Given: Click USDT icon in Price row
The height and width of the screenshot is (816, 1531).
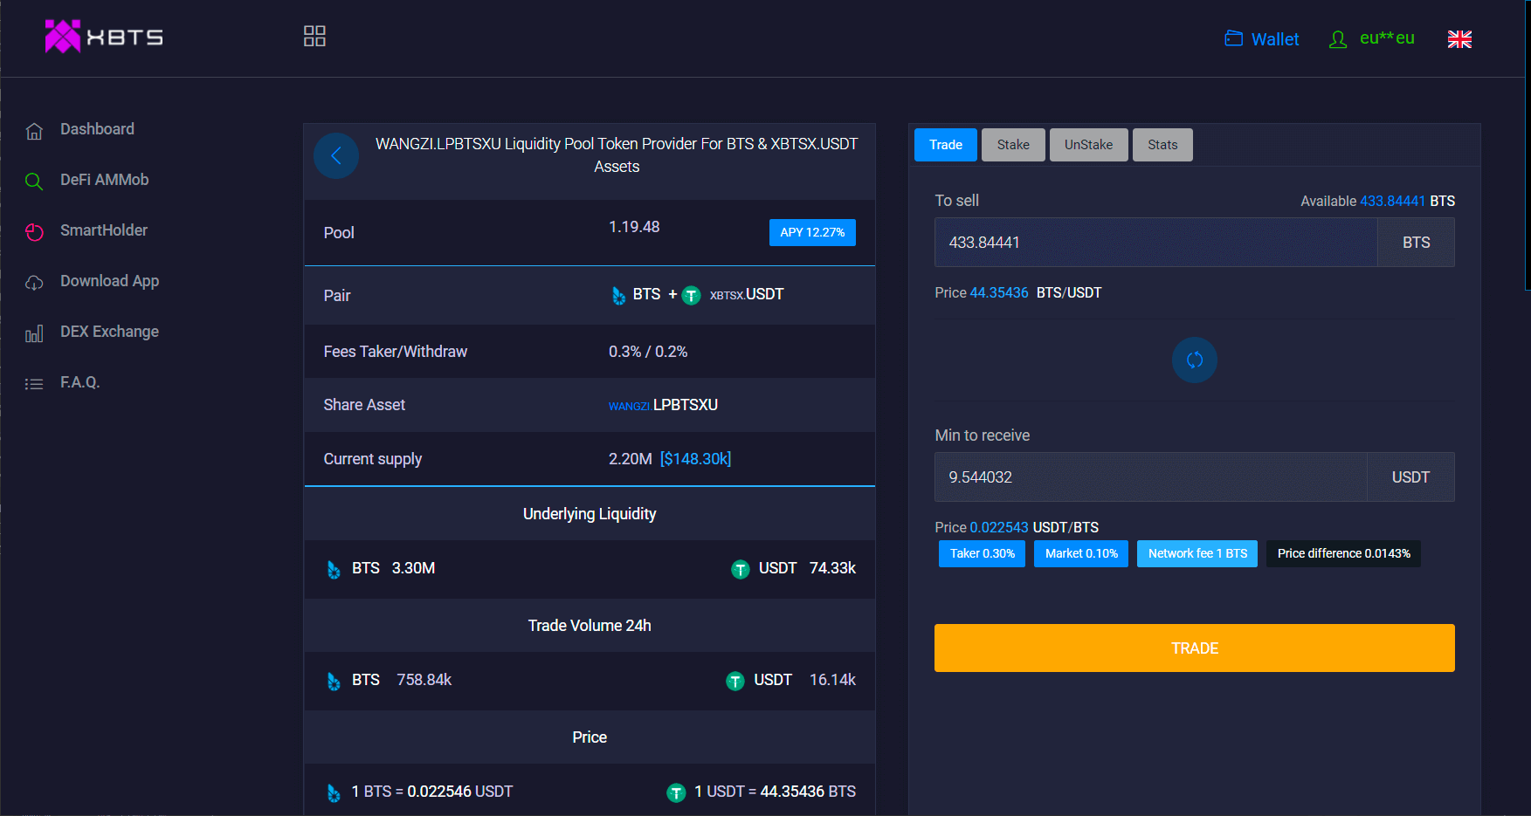Looking at the screenshot, I should coord(676,793).
